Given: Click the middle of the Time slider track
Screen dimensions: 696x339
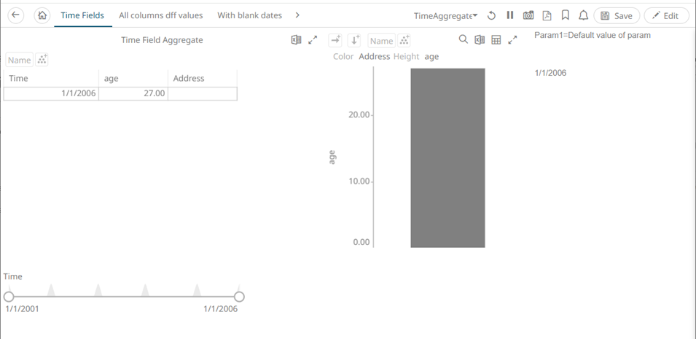Looking at the screenshot, I should click(x=124, y=297).
